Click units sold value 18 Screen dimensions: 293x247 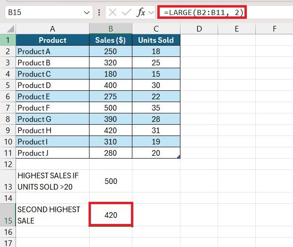pos(156,51)
